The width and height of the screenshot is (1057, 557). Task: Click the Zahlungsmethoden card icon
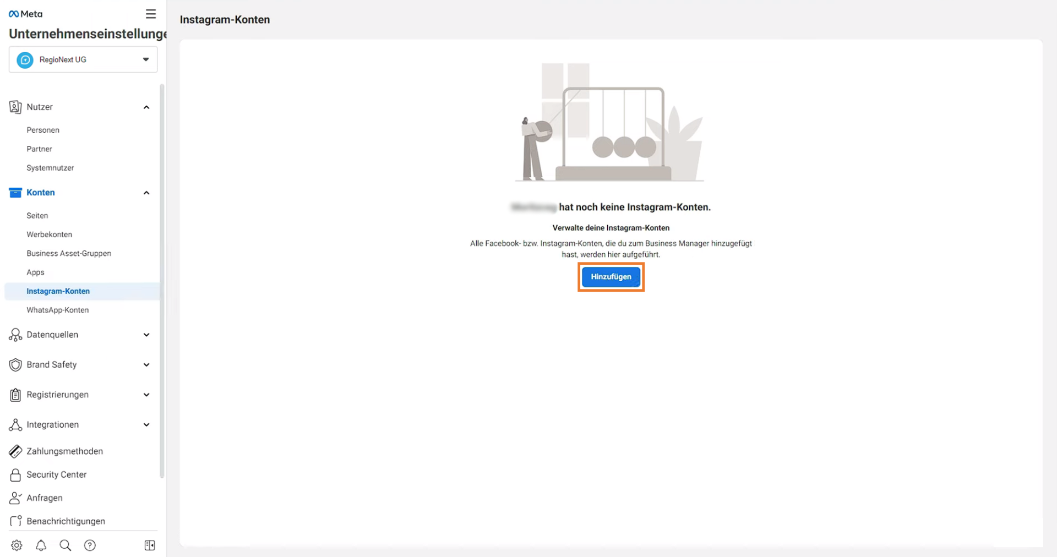tap(15, 451)
